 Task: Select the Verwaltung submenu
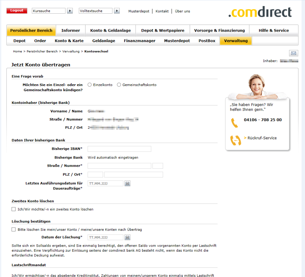tap(236, 41)
